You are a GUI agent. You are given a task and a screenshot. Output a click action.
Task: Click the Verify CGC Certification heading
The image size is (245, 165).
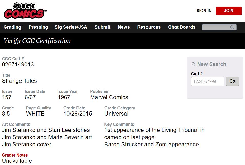click(37, 41)
